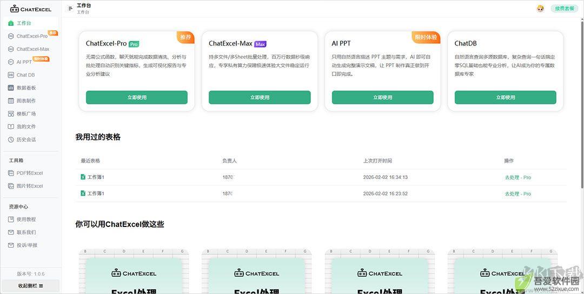Click the 续费套餐 button
This screenshot has height=294, width=584.
(564, 9)
